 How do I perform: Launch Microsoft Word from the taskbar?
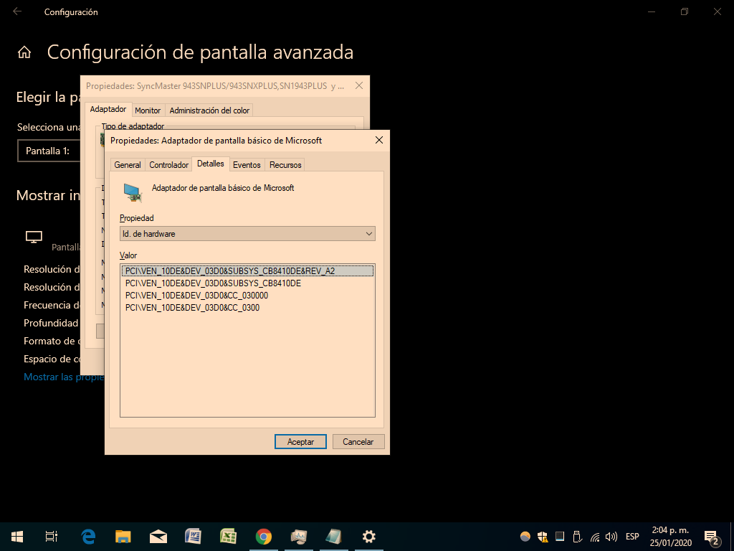coord(194,537)
